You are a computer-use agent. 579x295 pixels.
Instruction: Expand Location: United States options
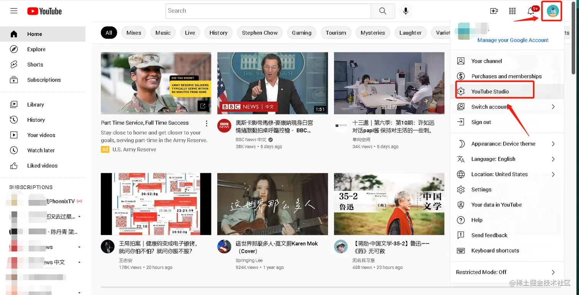click(x=499, y=174)
